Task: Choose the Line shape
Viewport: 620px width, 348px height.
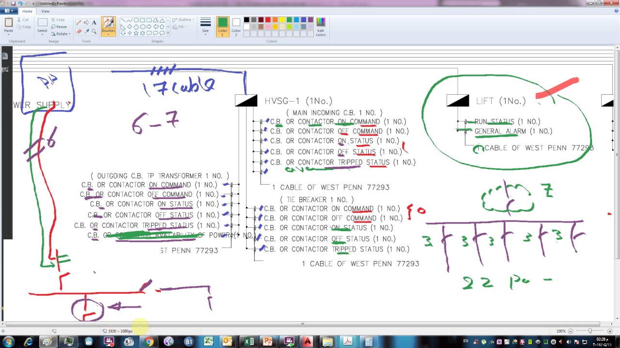Action: pos(123,20)
